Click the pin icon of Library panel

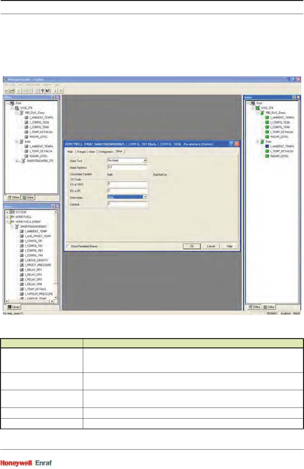coord(53,206)
